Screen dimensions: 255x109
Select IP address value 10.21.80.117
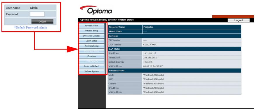coord(150,53)
